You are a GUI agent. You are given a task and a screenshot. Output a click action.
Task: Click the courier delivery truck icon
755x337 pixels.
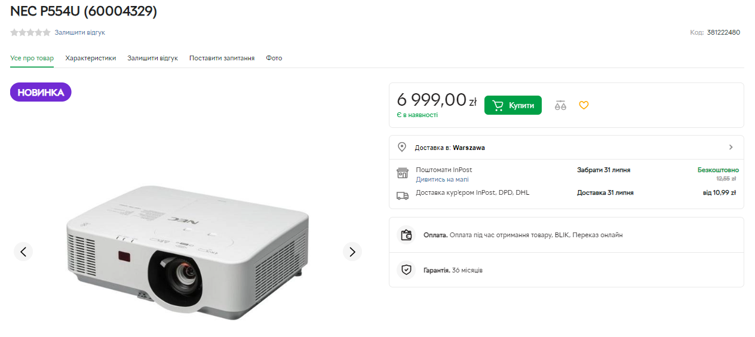403,195
